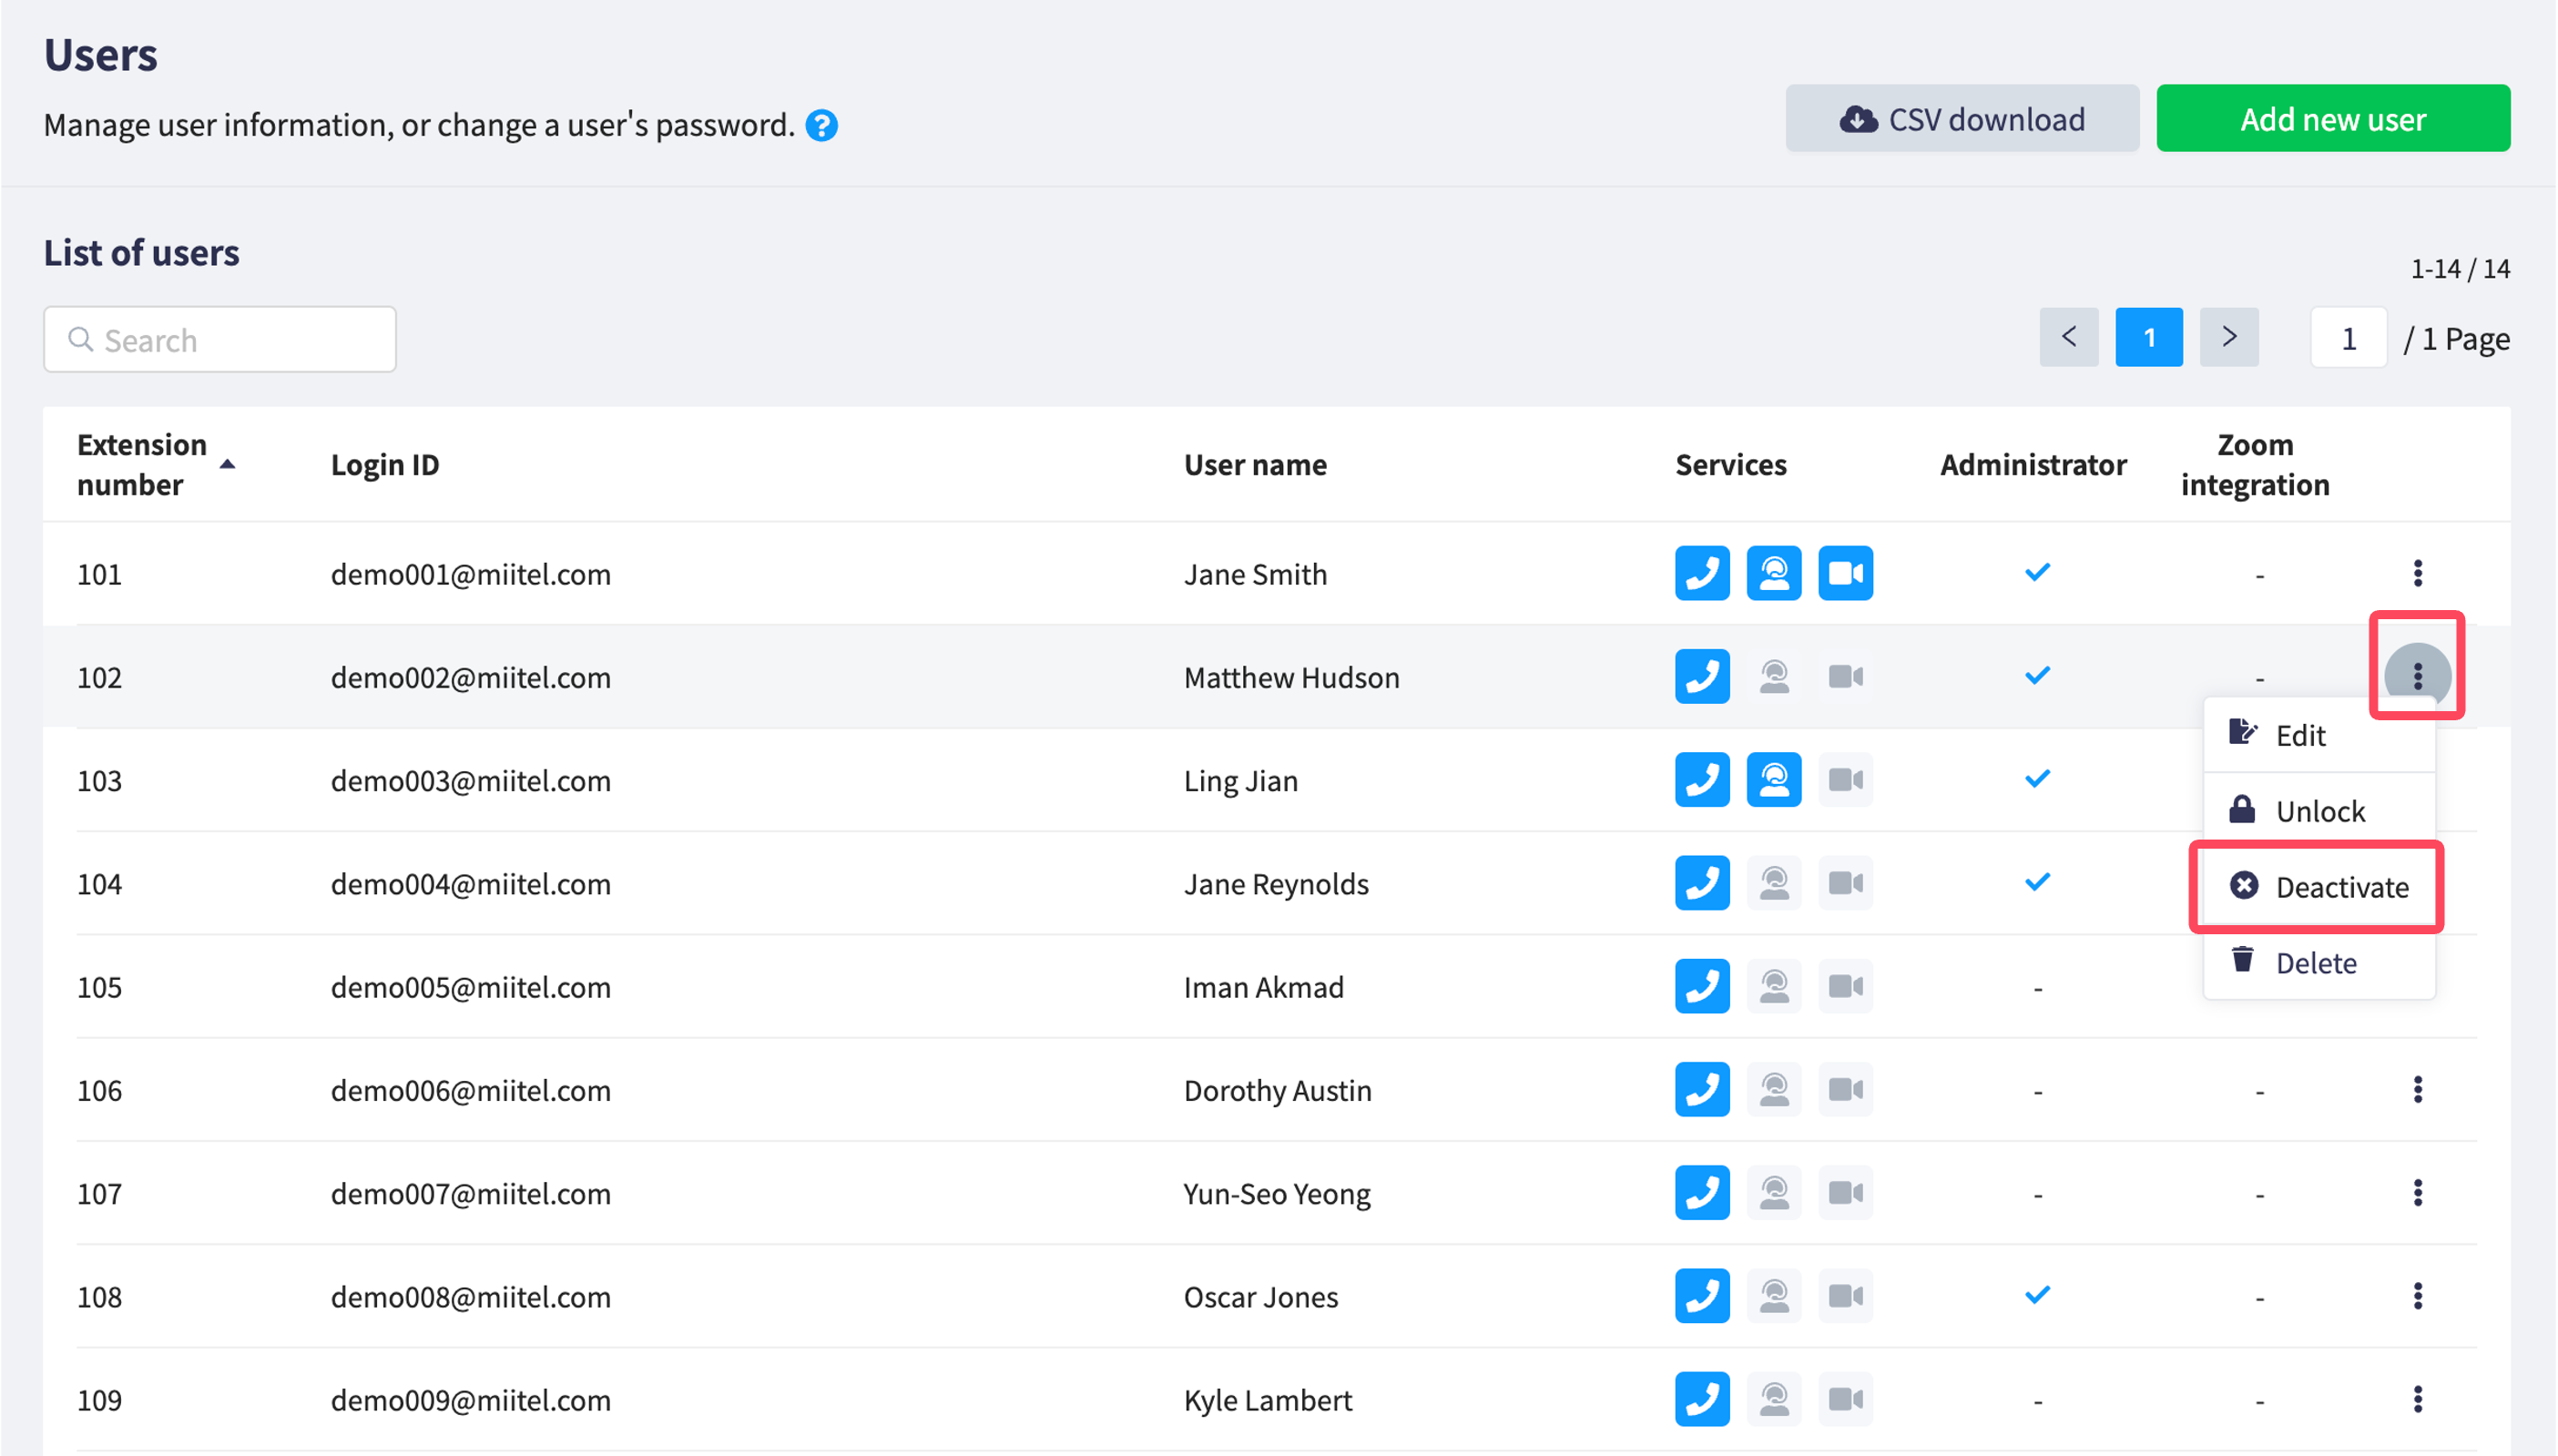The width and height of the screenshot is (2558, 1456).
Task: Click Matthew Hudson's greyed headset service icon
Action: coord(1773,677)
